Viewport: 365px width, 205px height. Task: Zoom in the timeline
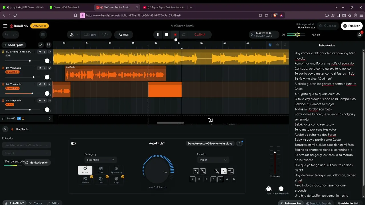(285, 45)
